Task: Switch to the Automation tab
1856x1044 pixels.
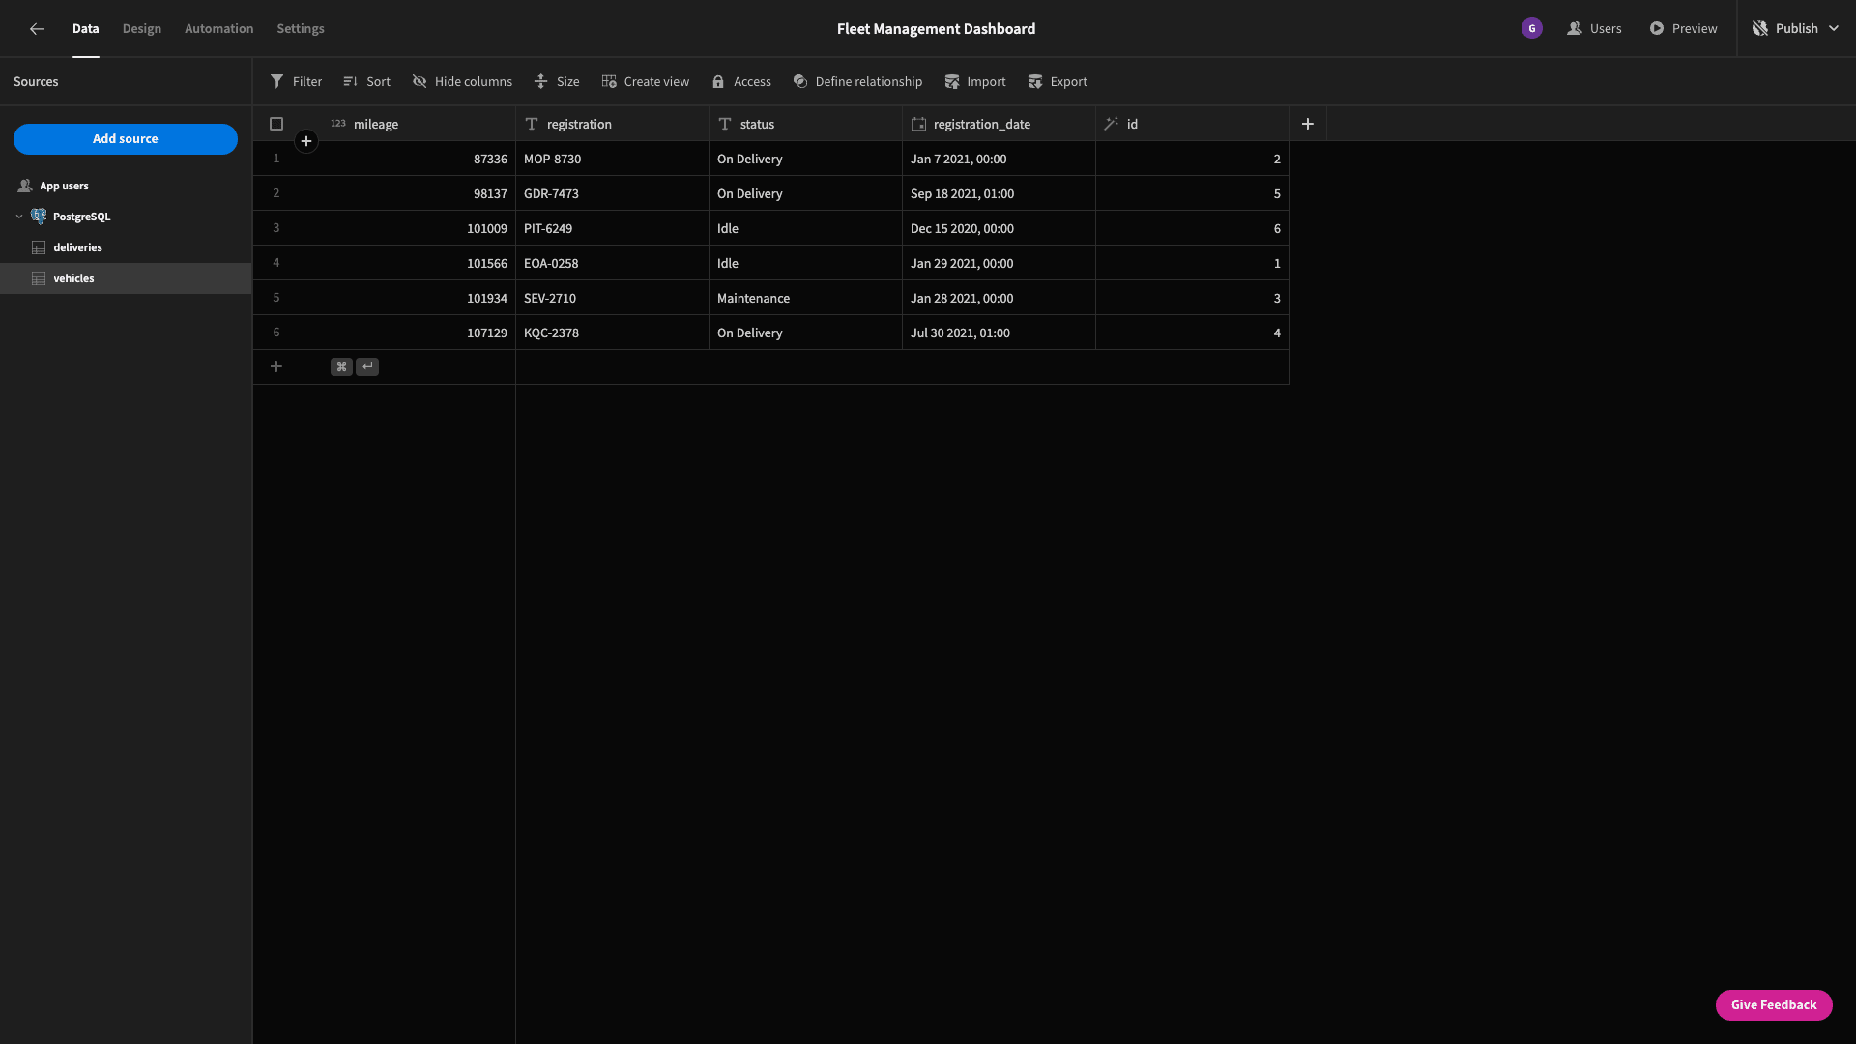Action: 219,29
